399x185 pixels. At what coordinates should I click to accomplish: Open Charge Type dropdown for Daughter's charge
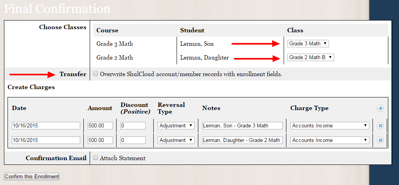tap(330, 140)
